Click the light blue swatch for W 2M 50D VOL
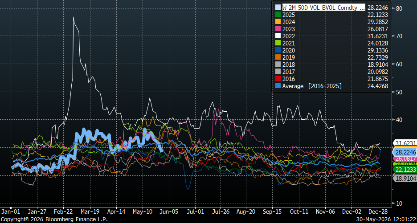417x223 pixels. point(278,8)
